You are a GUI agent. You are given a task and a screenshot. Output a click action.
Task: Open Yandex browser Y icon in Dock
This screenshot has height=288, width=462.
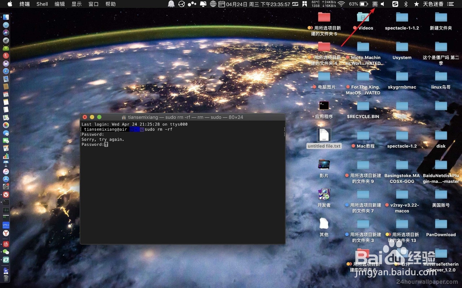pyautogui.click(x=6, y=233)
